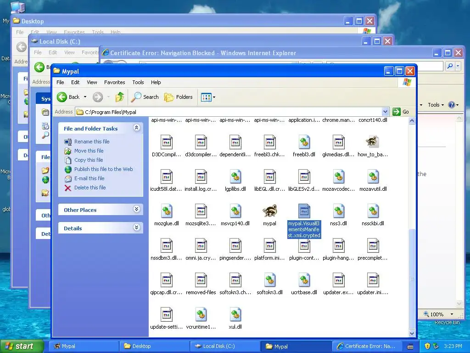Open the Back history dropdown arrow
Image resolution: width=470 pixels, height=353 pixels.
(x=85, y=97)
